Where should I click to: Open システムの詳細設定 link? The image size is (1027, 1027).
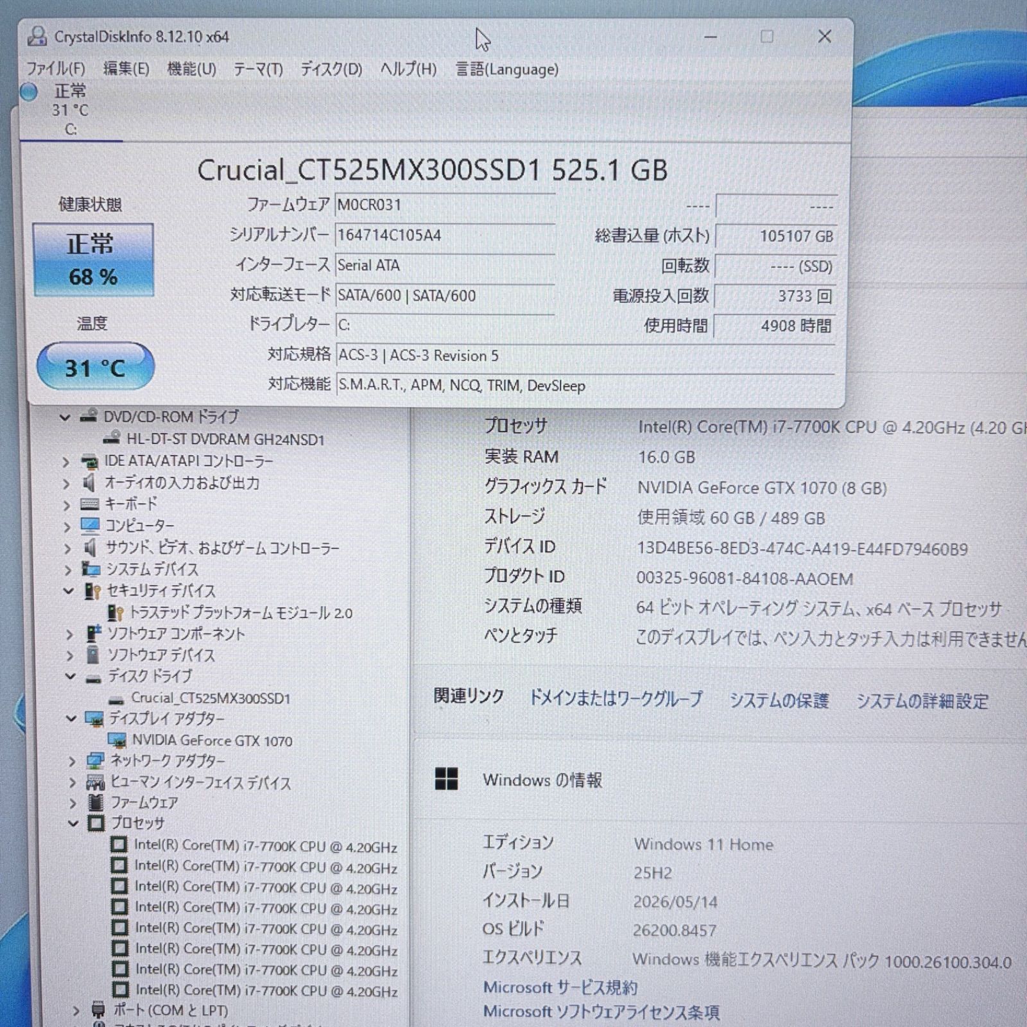coord(922,701)
